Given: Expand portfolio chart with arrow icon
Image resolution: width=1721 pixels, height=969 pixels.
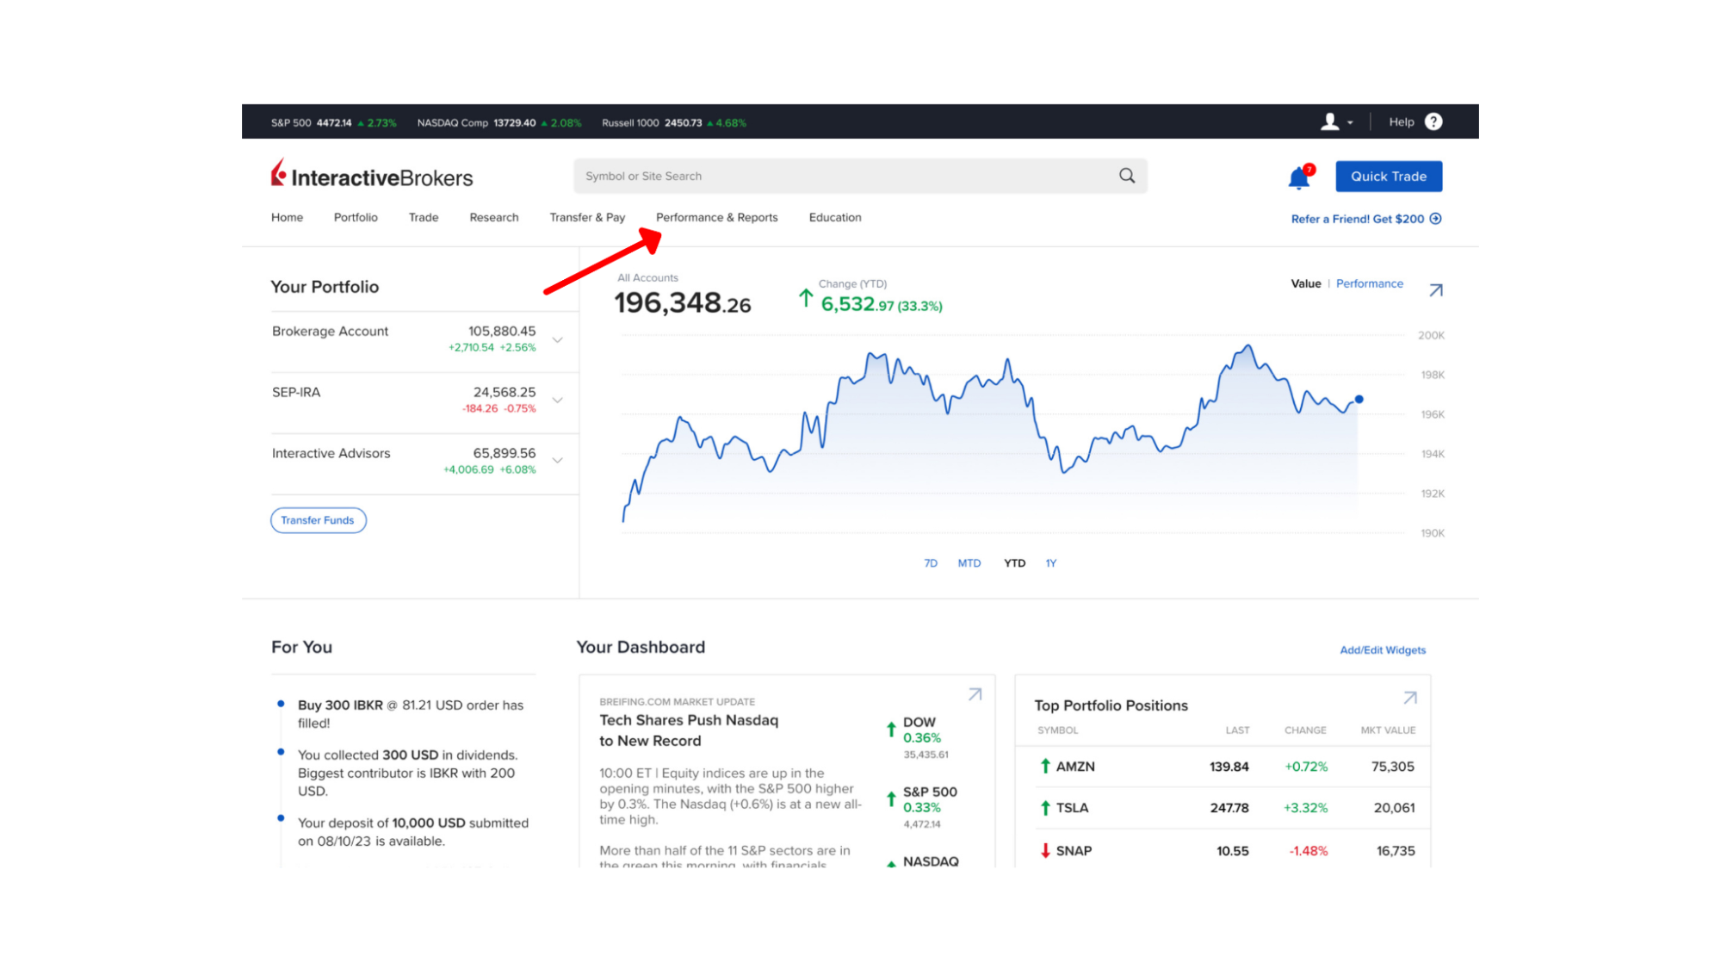Looking at the screenshot, I should coord(1436,290).
